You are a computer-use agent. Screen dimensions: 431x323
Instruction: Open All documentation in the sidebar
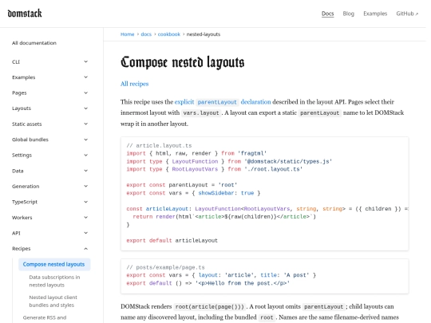click(34, 43)
